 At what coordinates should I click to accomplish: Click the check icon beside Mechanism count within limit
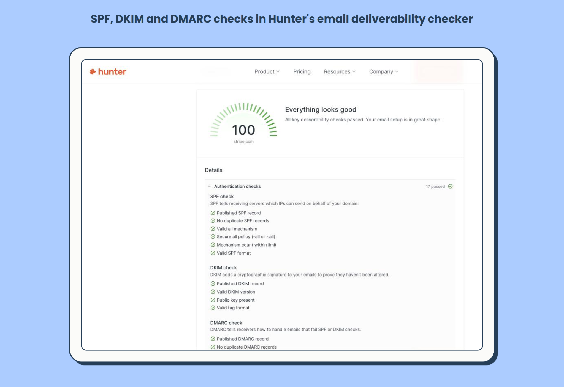213,245
